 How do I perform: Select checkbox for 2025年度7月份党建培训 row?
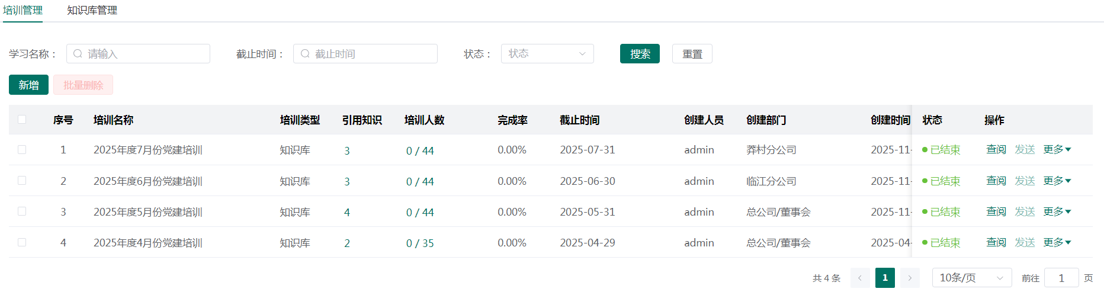point(22,150)
